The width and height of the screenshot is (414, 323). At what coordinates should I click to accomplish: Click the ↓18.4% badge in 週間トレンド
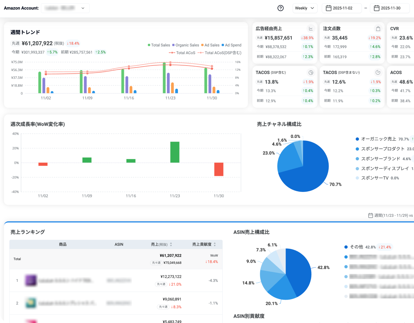tap(73, 43)
